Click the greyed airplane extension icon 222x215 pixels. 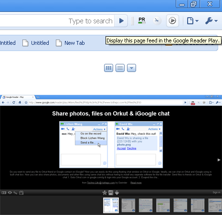[157, 20]
